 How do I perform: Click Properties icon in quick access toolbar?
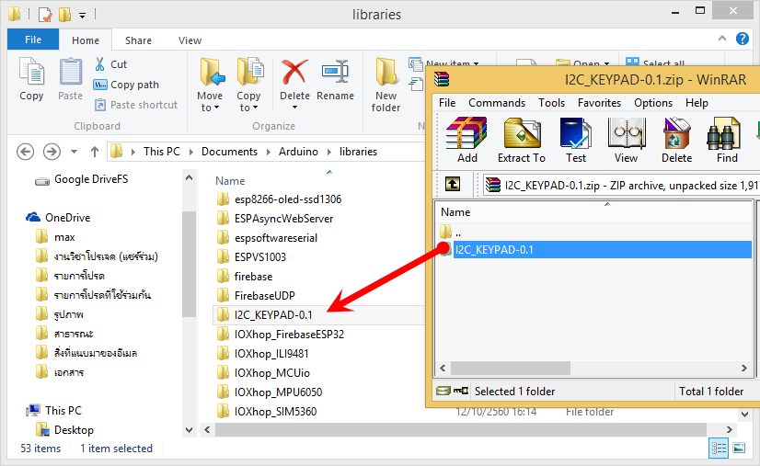(x=45, y=15)
